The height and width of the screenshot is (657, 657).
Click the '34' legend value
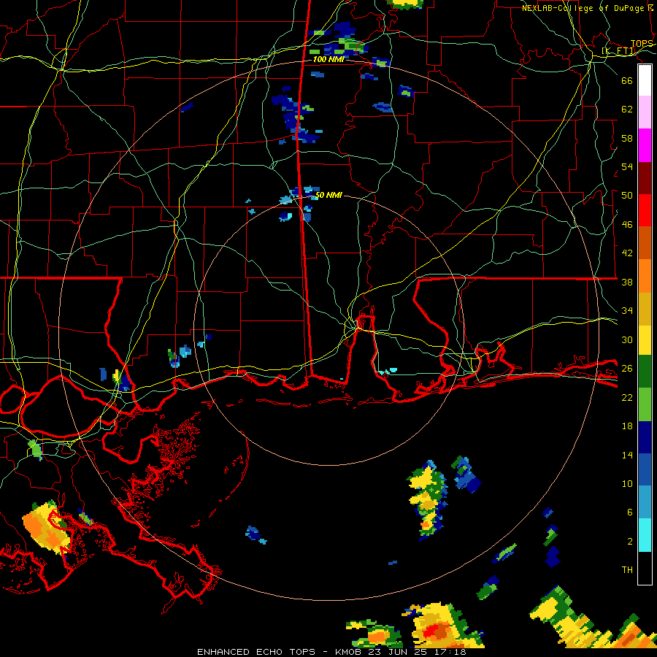[x=627, y=310]
